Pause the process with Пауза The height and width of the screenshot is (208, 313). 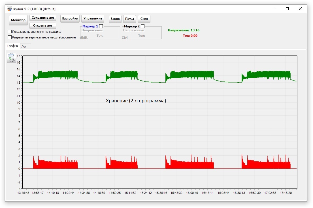click(129, 19)
